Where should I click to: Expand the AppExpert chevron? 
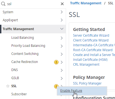click(62, 20)
